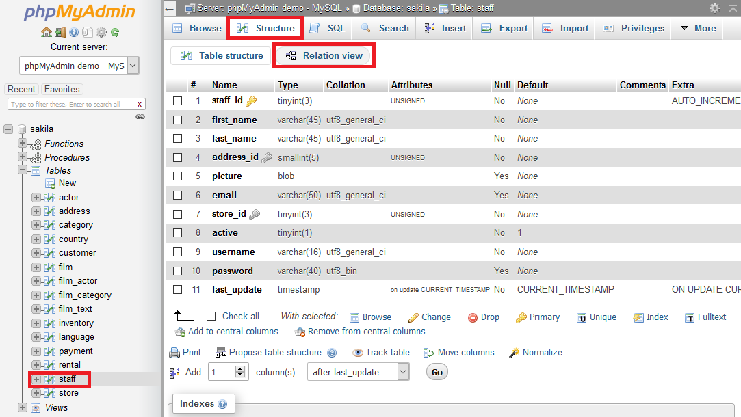Screen dimensions: 741x417
Task: Check the row checkbox for first_name
Action: (x=178, y=120)
